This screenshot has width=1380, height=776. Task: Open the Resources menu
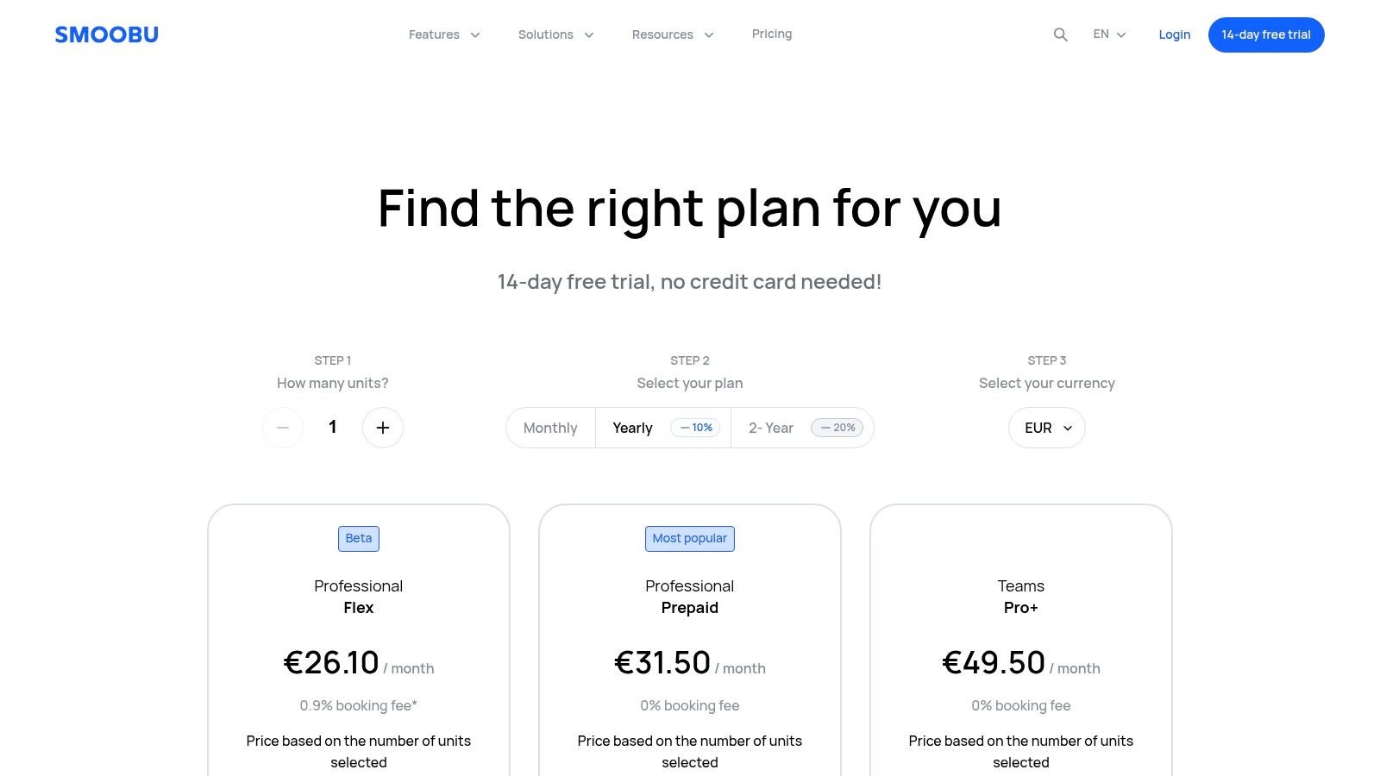pos(673,34)
